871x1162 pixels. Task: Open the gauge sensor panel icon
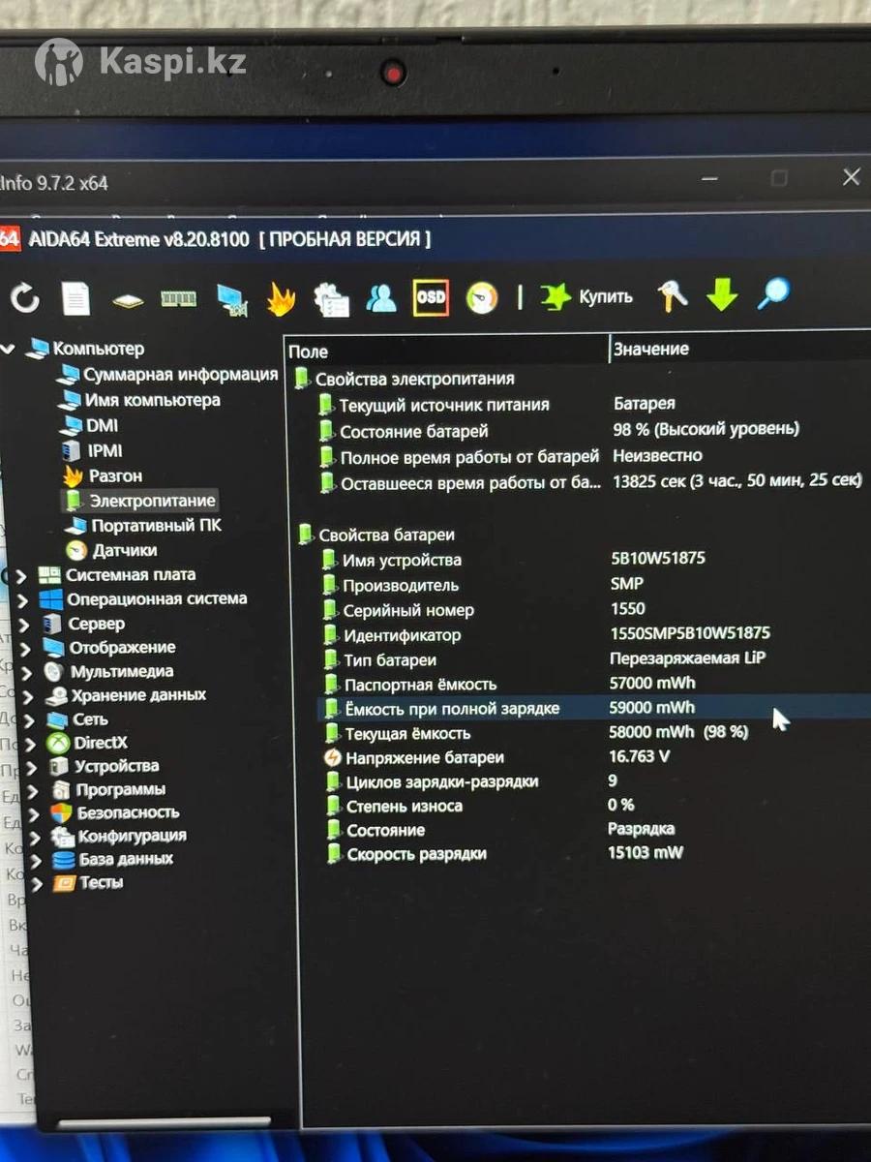481,298
